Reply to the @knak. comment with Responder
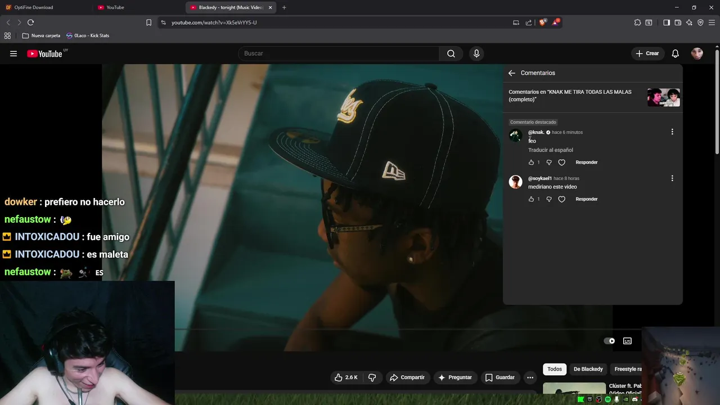The height and width of the screenshot is (405, 720). pos(587,163)
